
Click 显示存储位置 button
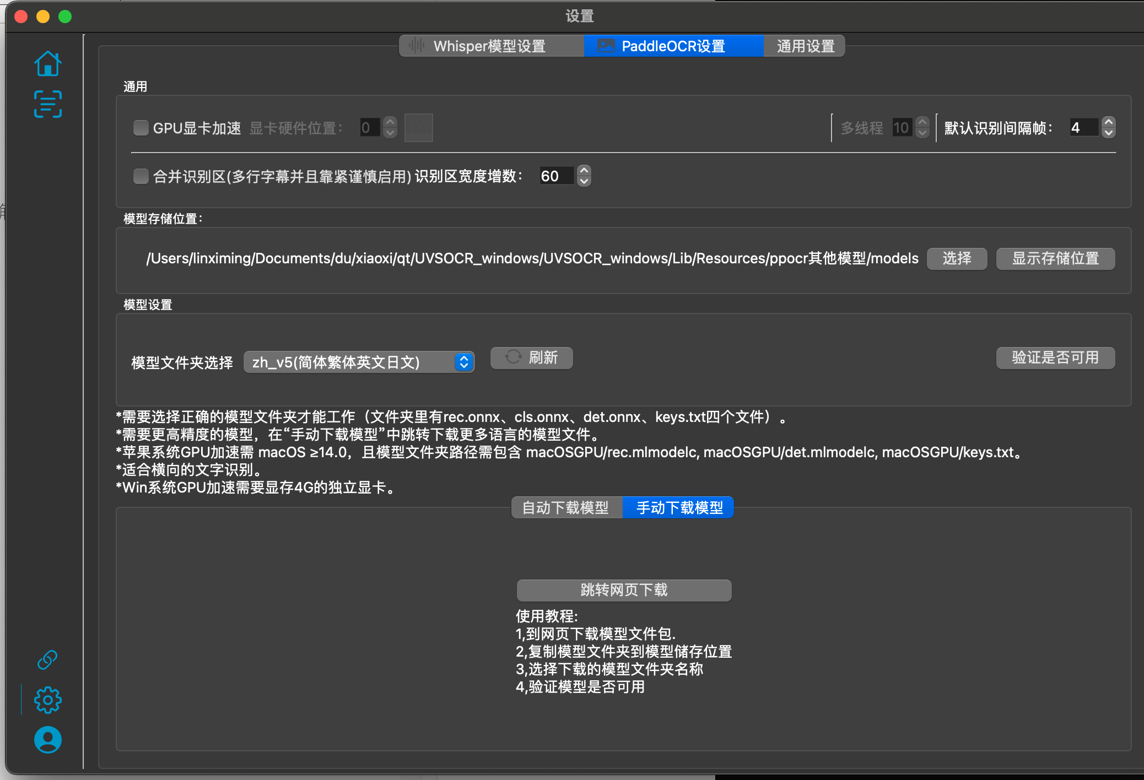click(1055, 258)
